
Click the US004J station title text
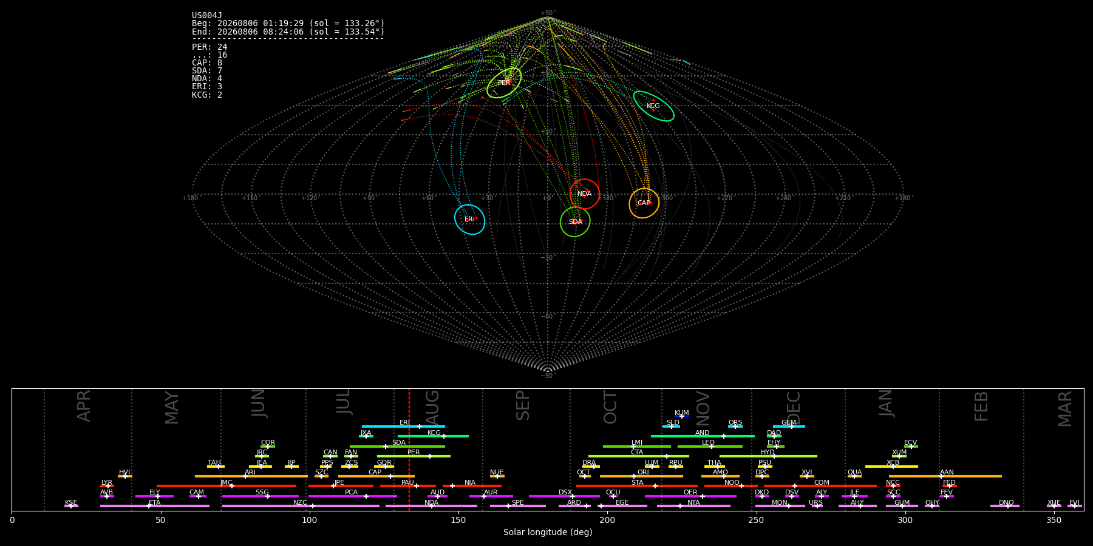(207, 16)
